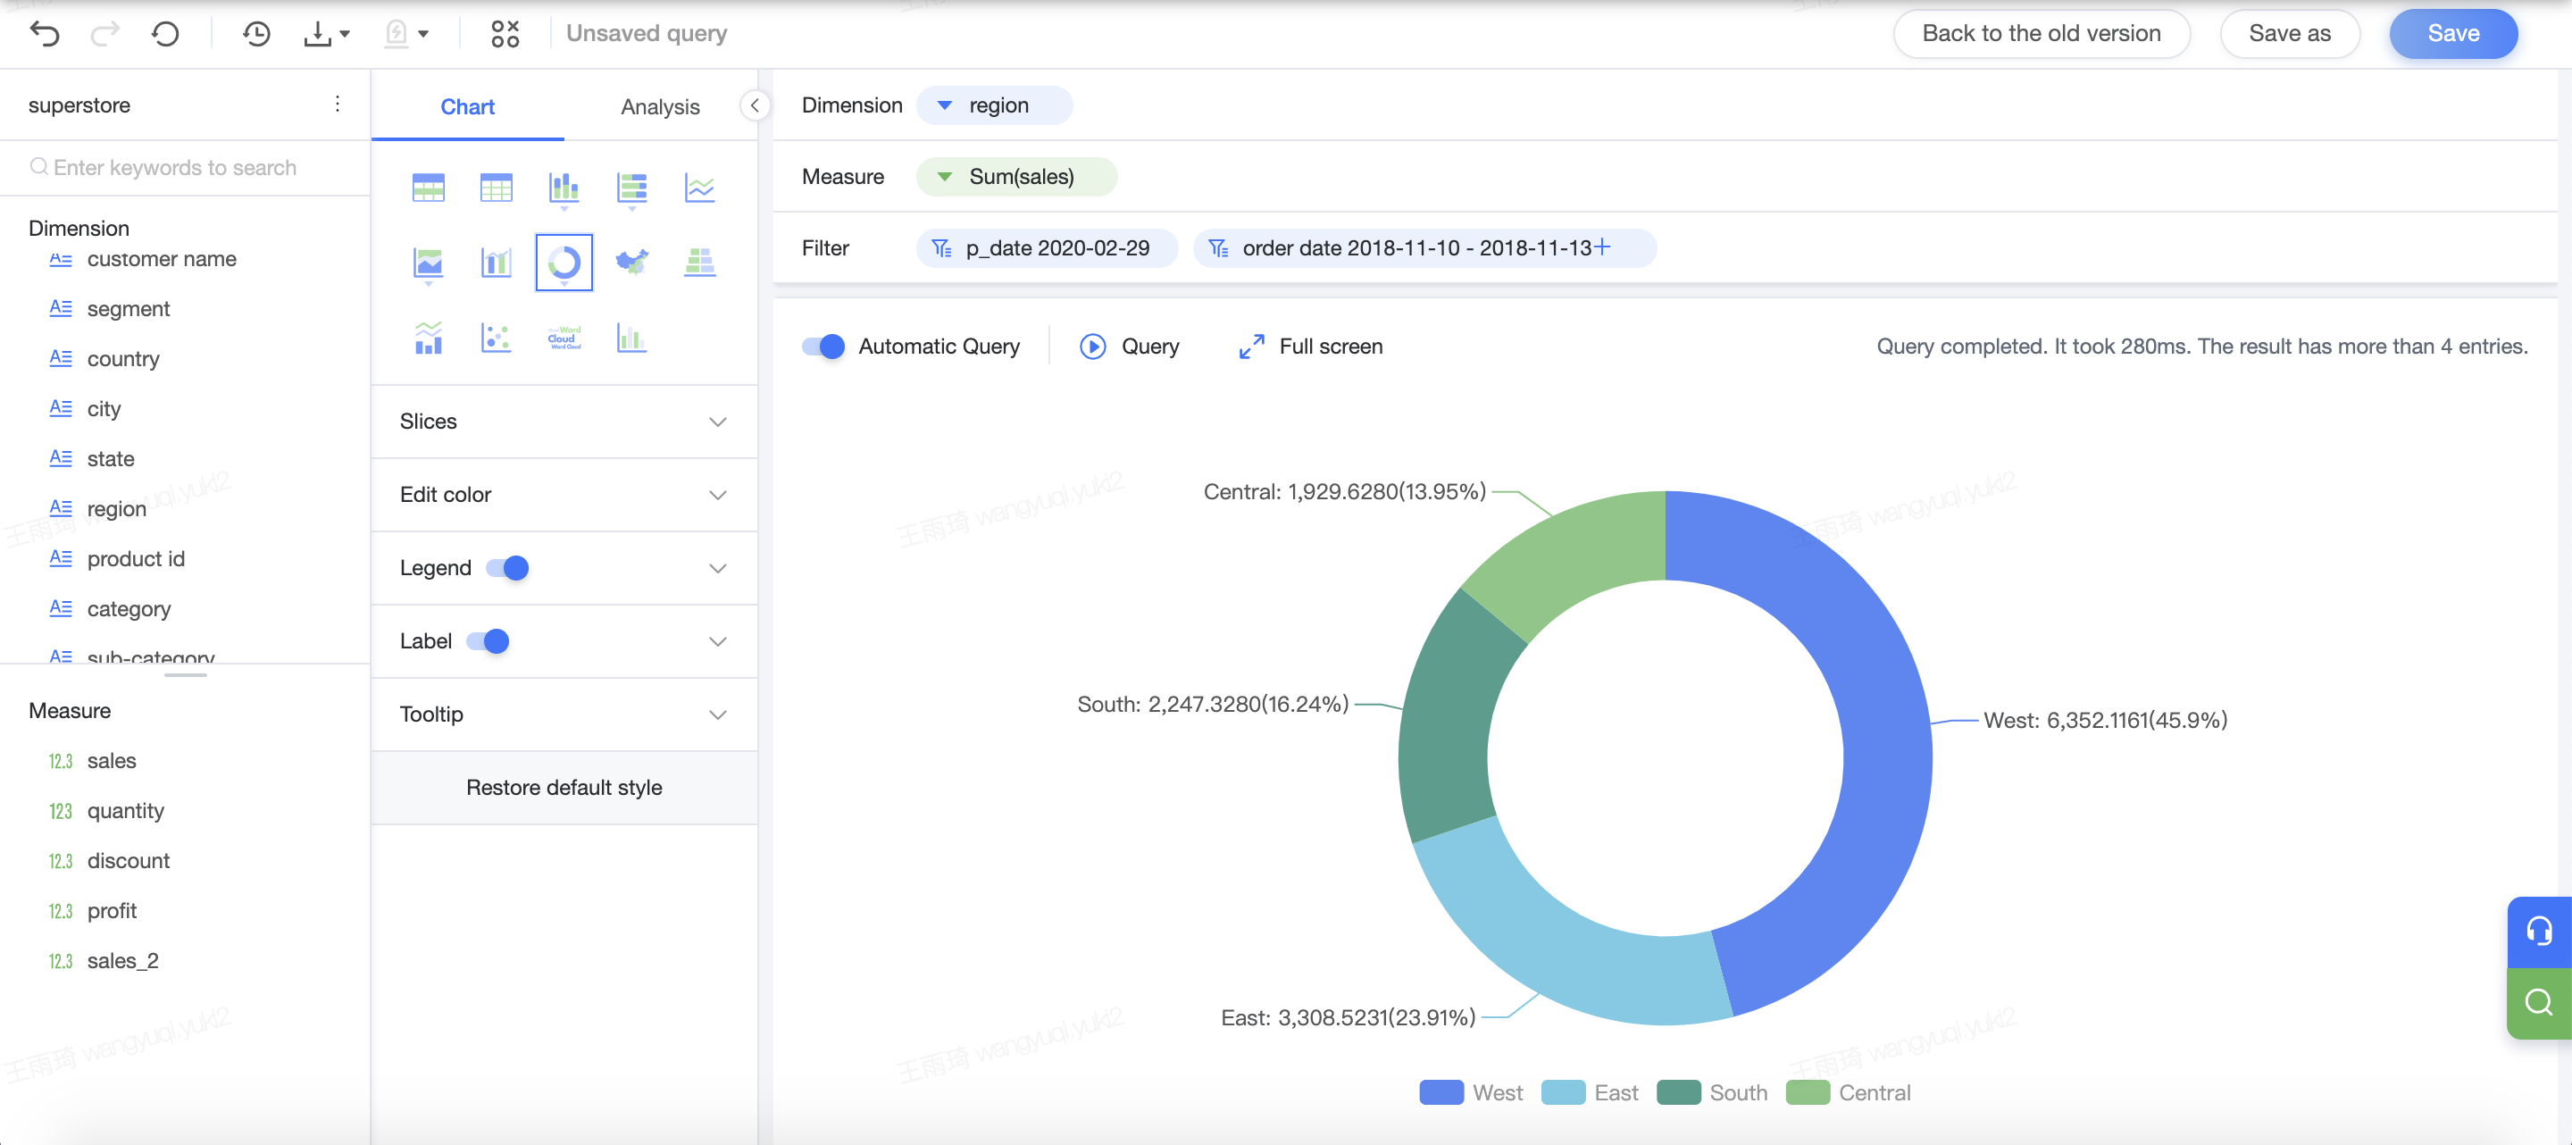Switch to the Chart tab

(x=467, y=105)
